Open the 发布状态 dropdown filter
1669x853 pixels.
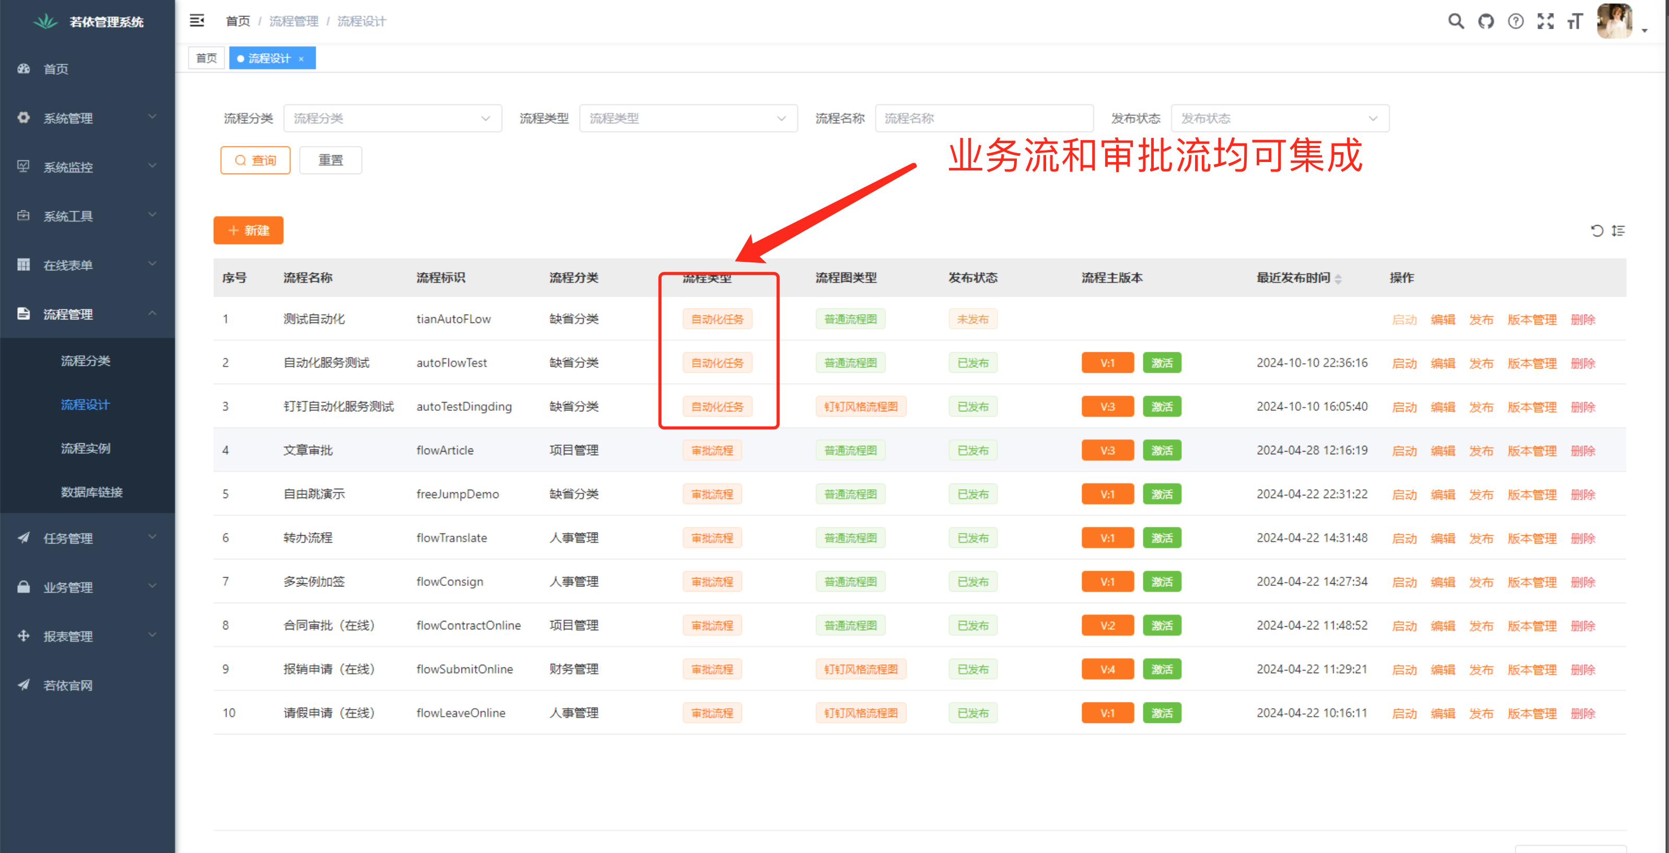click(x=1280, y=119)
